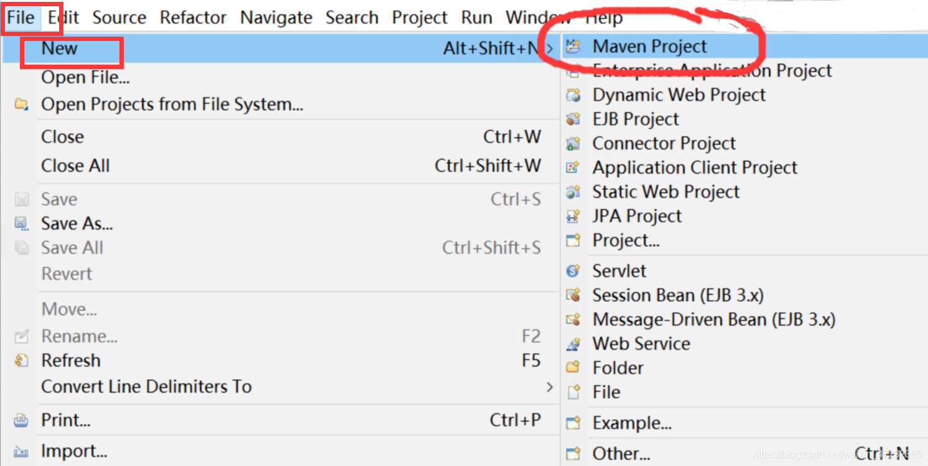Screen dimensions: 928x466
Task: Click the Refresh icon
Action: [22, 360]
